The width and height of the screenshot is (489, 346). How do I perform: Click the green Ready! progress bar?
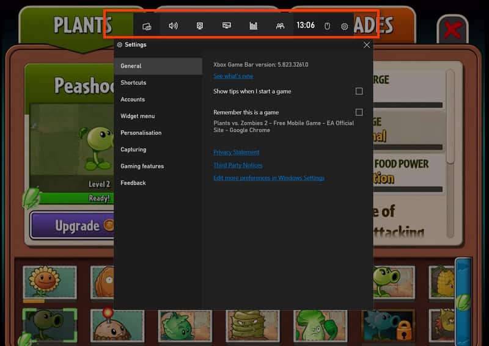[76, 198]
